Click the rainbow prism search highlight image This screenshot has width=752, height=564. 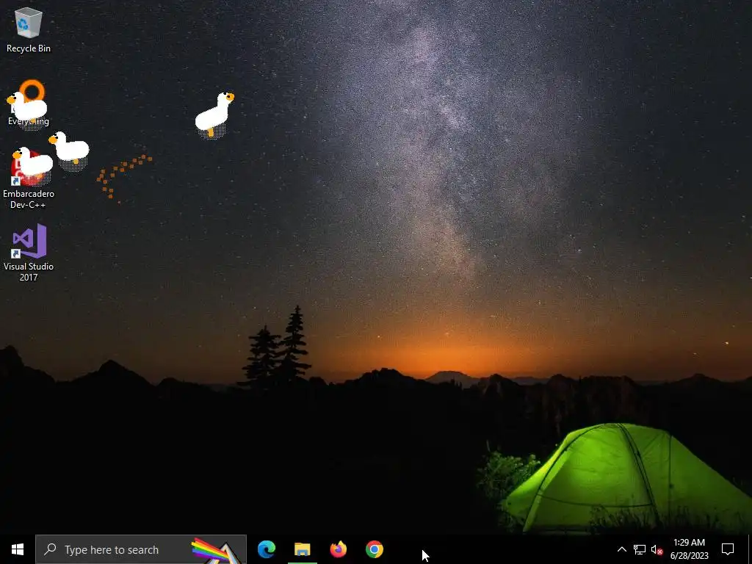pyautogui.click(x=217, y=551)
